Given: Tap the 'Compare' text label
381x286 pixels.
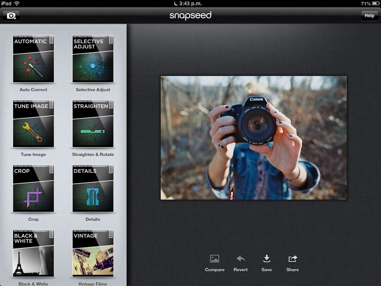Looking at the screenshot, I should 215,269.
